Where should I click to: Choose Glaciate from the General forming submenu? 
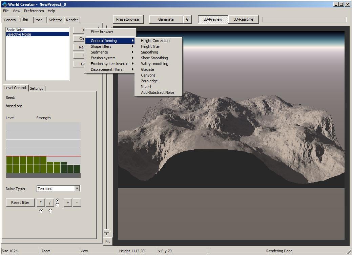[x=147, y=69]
